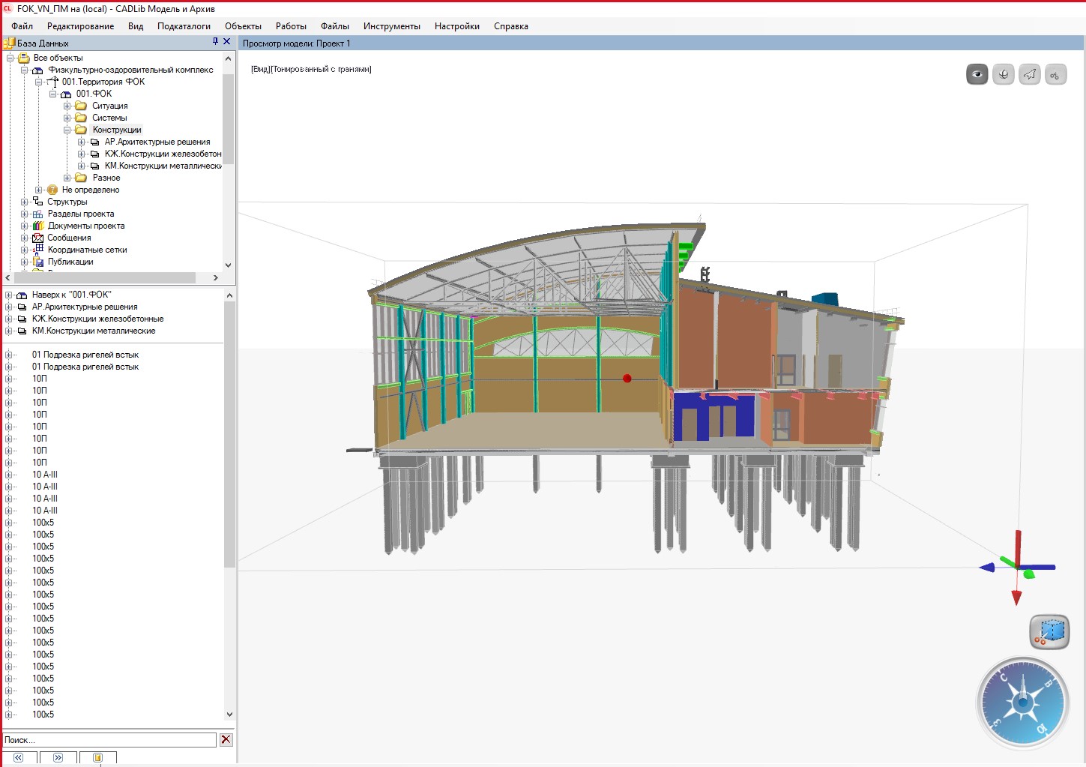Expand АР.Архитектурные решения in lower list

[x=9, y=307]
